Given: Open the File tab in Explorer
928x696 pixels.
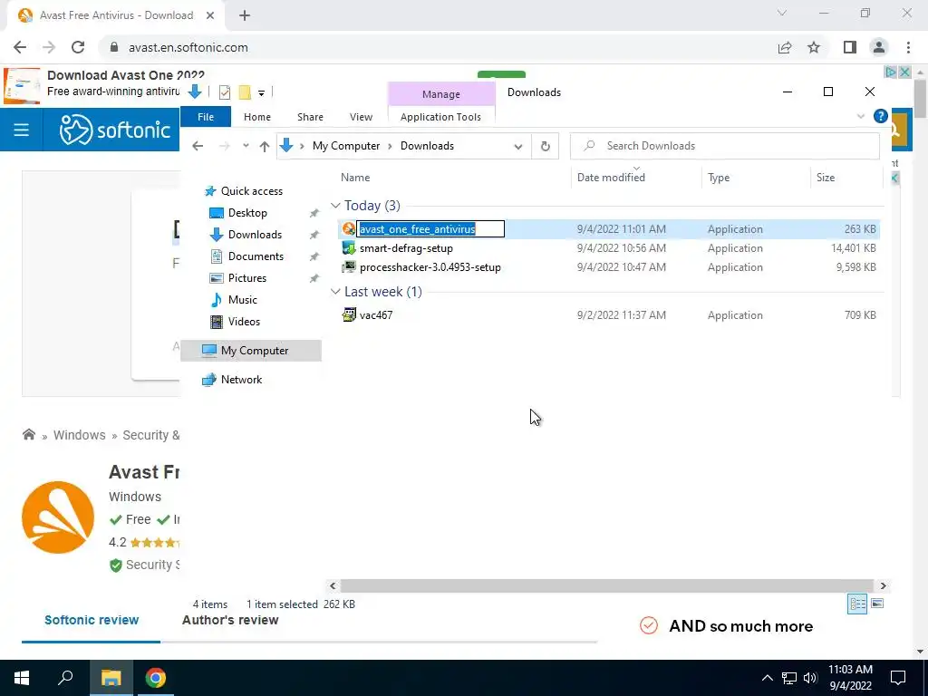Looking at the screenshot, I should 206,117.
